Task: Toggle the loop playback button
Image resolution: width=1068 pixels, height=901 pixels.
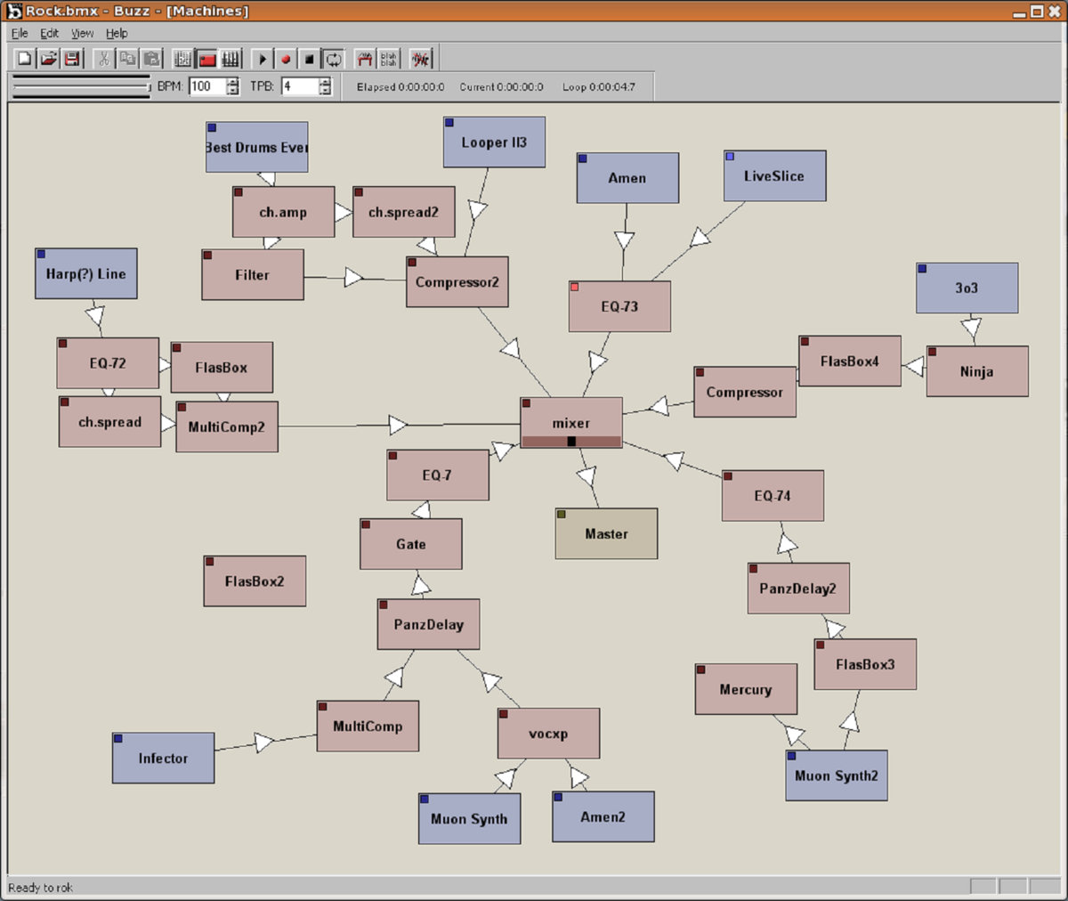Action: coord(333,59)
